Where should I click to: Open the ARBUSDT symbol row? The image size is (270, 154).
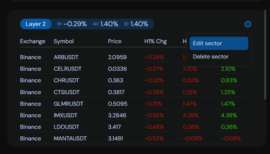click(x=66, y=57)
